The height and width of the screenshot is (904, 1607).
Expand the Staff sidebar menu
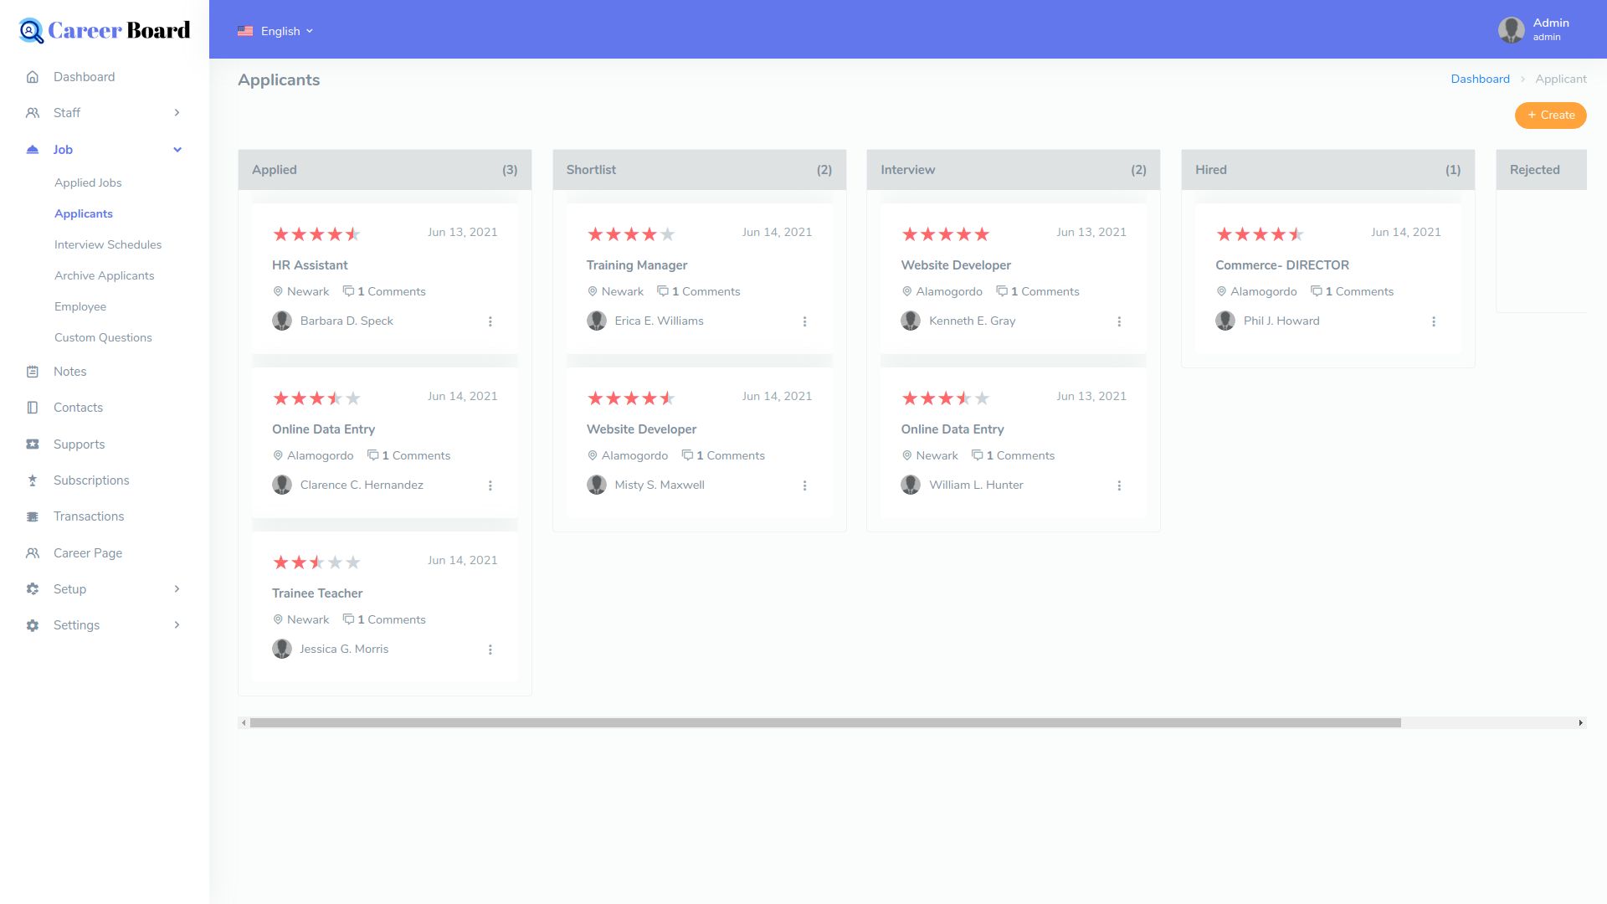(177, 113)
